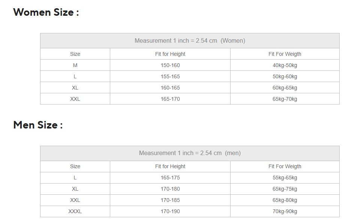Click the 170-180 height cell
The image size is (355, 221).
pyautogui.click(x=170, y=189)
